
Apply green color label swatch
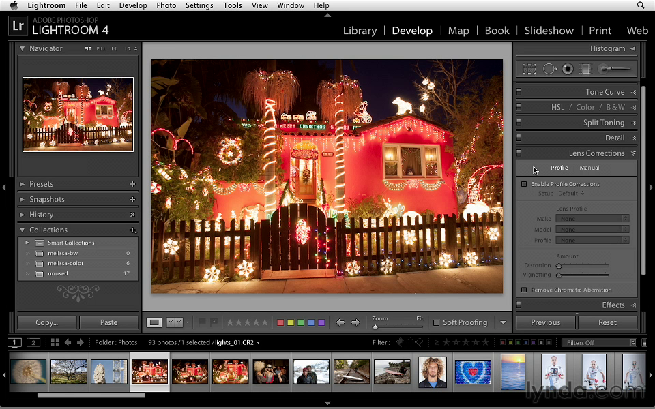tap(301, 322)
